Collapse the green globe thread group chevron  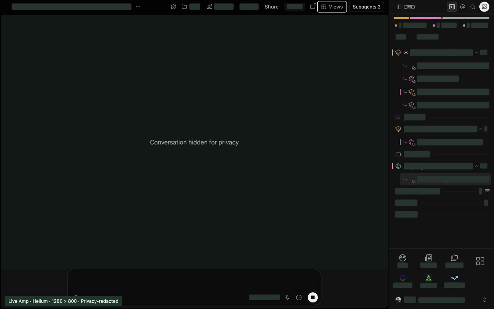(x=476, y=166)
